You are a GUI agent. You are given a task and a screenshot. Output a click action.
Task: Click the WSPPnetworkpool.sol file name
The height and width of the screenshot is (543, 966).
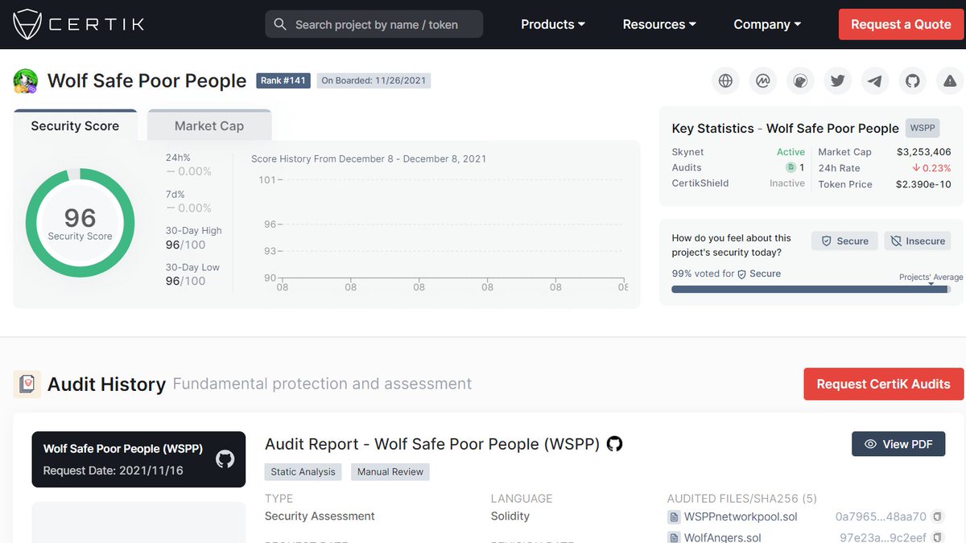point(741,516)
